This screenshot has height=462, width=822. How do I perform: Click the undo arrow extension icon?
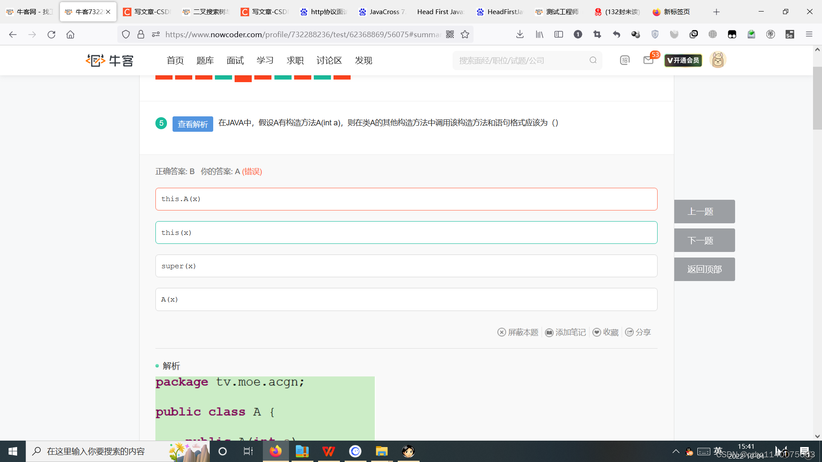click(616, 34)
